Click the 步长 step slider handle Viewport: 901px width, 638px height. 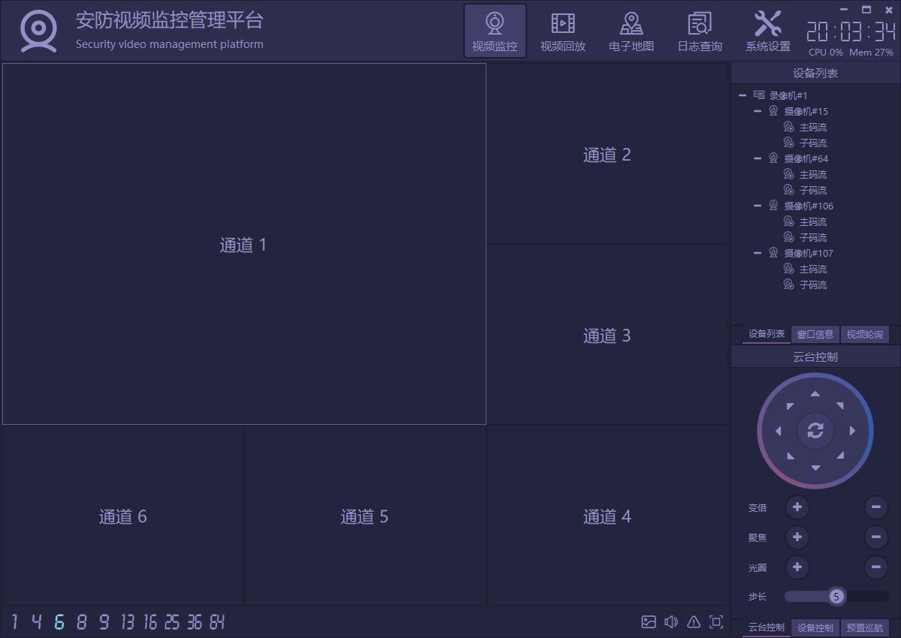[836, 597]
